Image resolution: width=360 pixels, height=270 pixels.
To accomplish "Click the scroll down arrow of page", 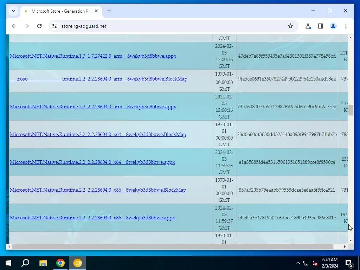I will (351, 240).
